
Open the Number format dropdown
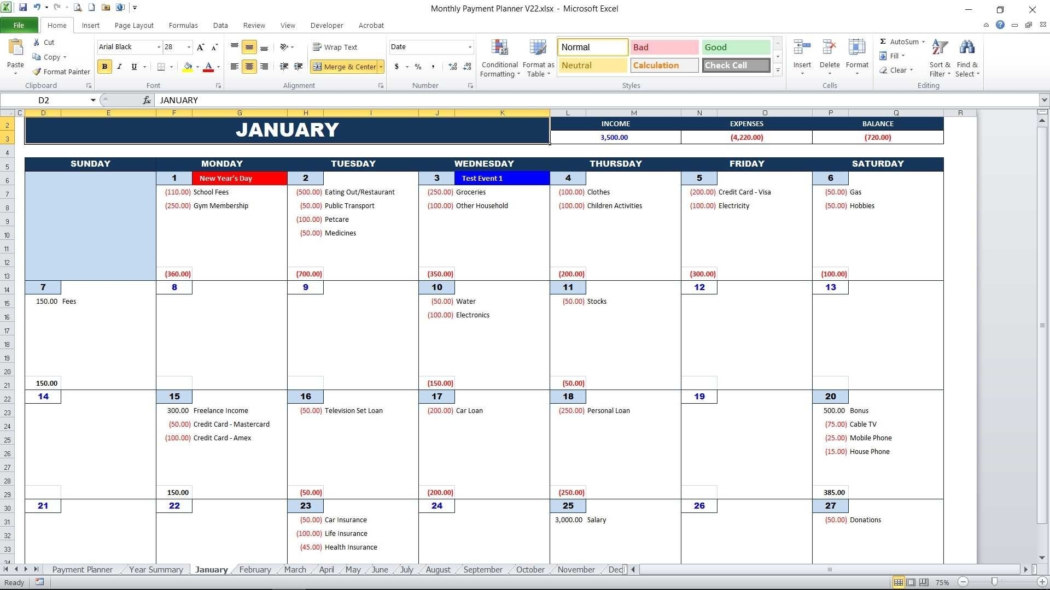[469, 47]
